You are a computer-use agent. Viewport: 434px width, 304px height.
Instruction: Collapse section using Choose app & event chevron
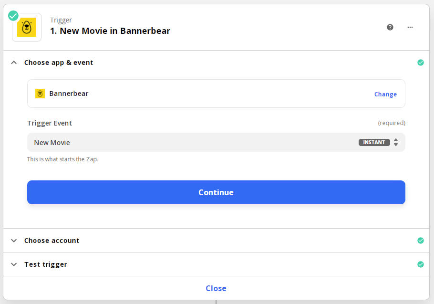click(x=14, y=63)
